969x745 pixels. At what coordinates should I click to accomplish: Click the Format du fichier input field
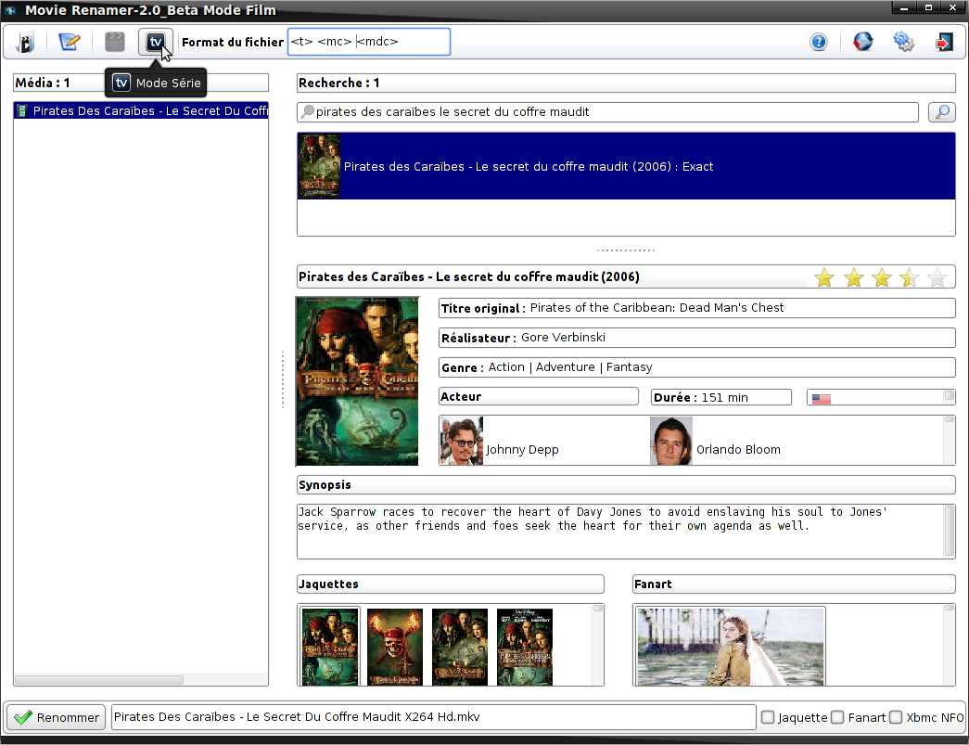(x=369, y=42)
